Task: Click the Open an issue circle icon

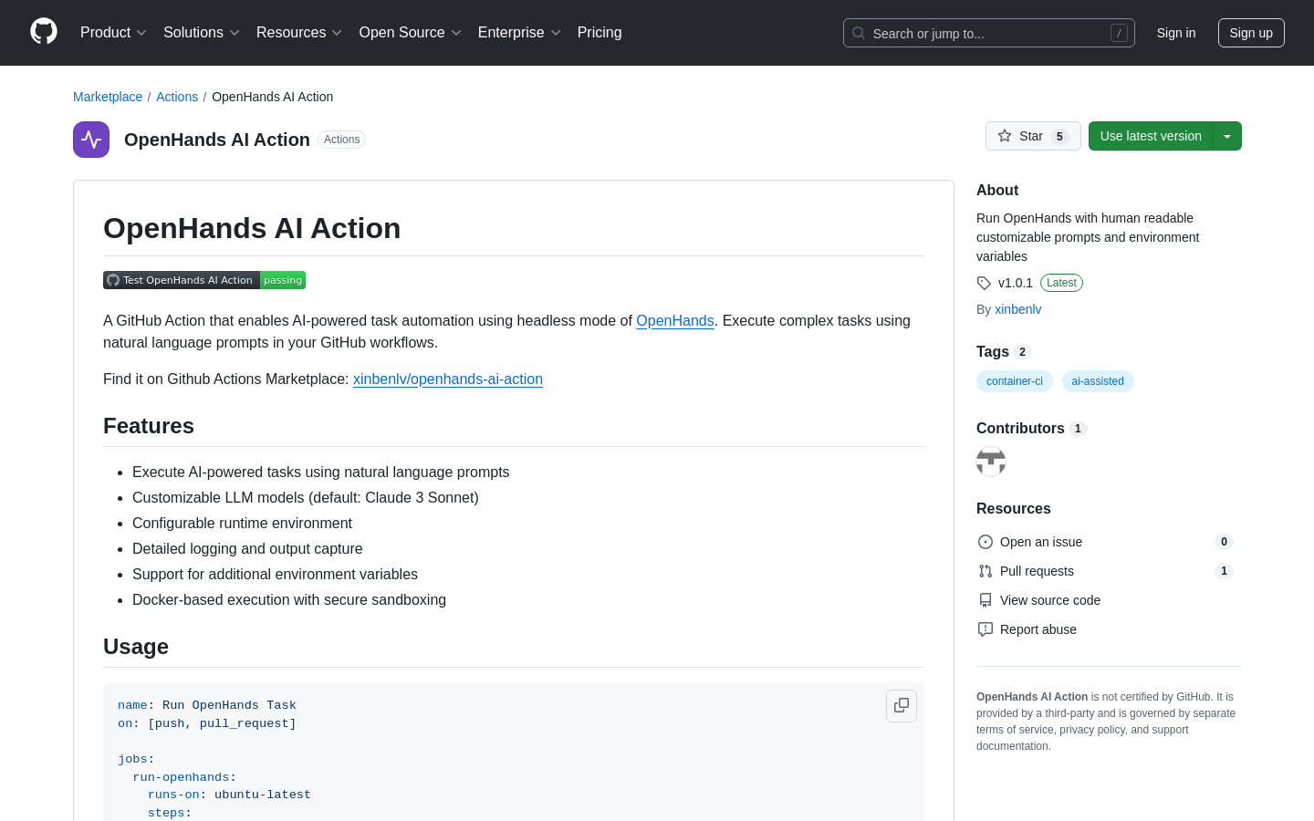Action: [985, 542]
